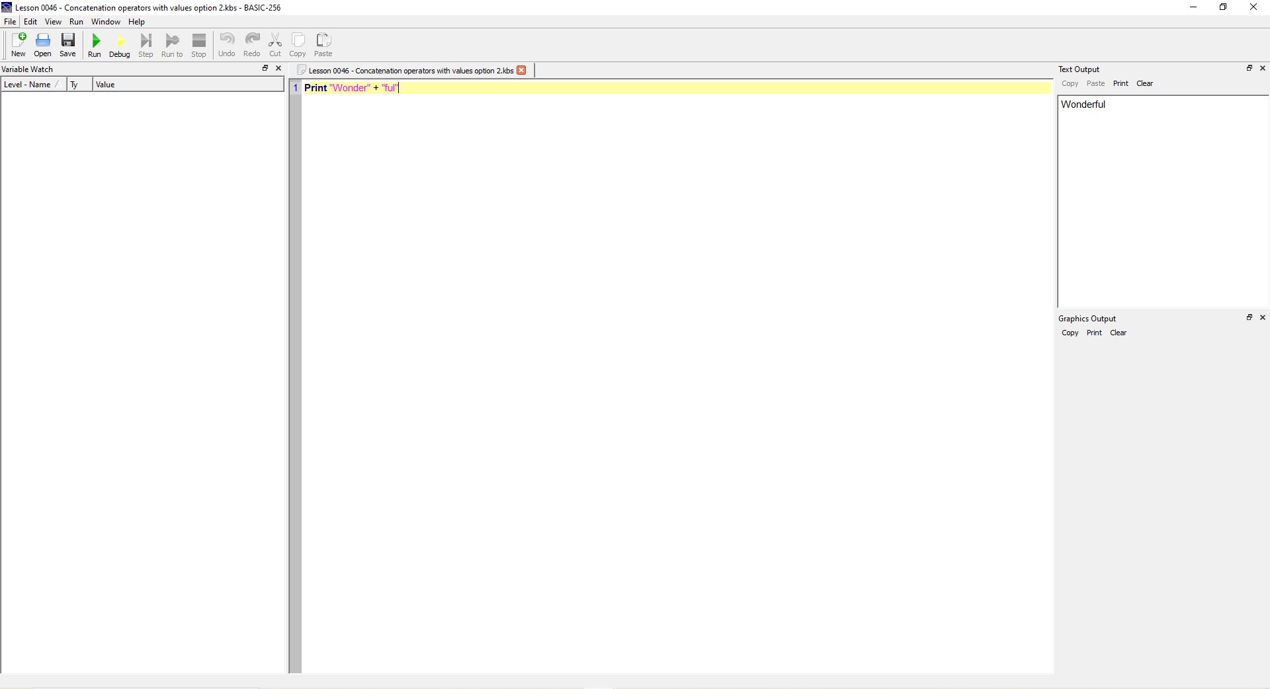Screen dimensions: 1270x689
Task: Open the Run menu
Action: [x=76, y=22]
